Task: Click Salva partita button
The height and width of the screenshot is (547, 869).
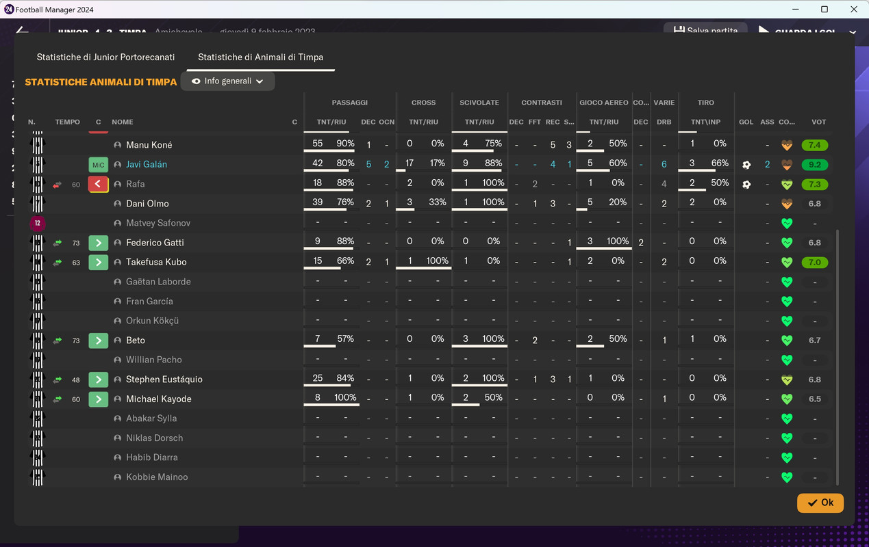Action: click(705, 31)
